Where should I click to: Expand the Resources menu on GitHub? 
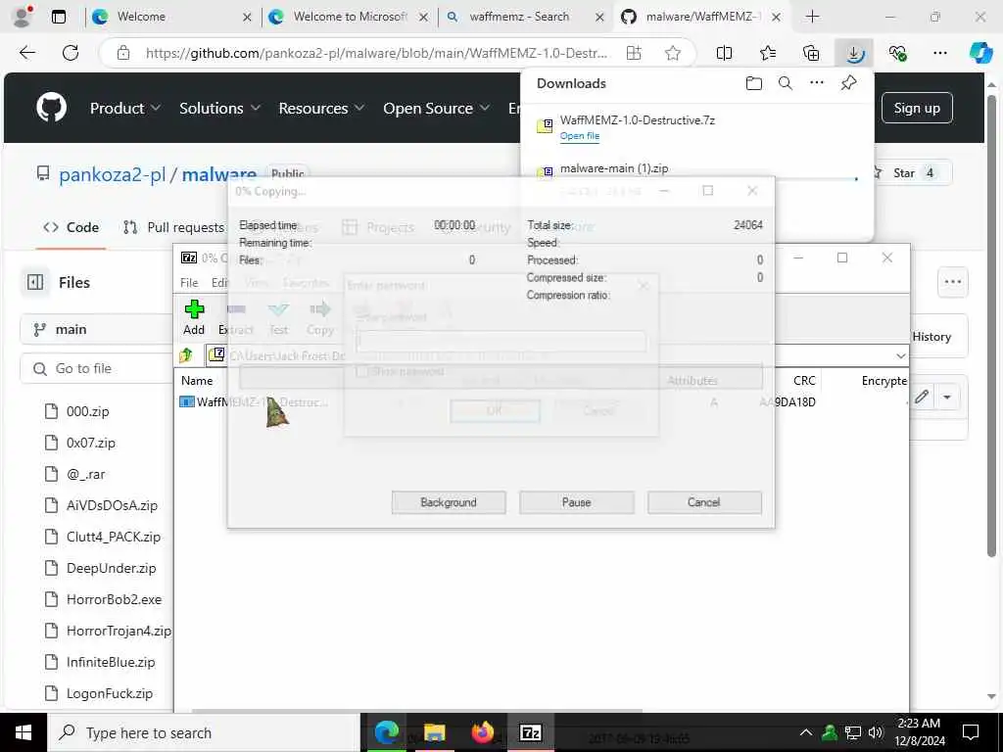[321, 108]
